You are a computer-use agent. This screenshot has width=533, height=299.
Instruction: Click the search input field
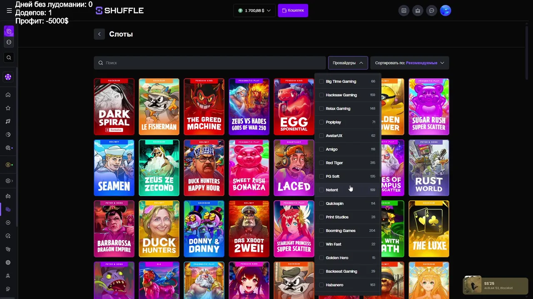(x=209, y=63)
